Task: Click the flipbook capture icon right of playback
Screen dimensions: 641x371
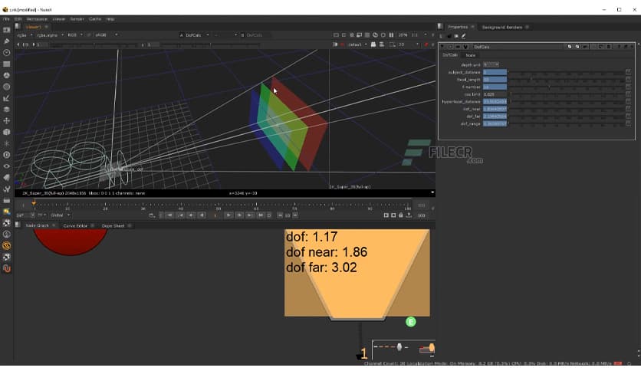Action: pos(386,215)
